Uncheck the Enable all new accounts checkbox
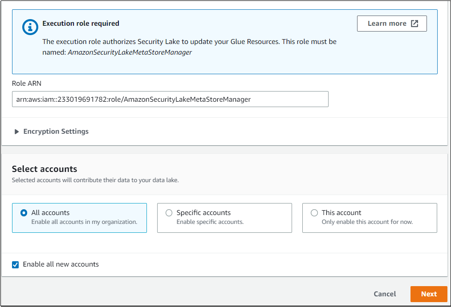The image size is (451, 307). pos(16,264)
